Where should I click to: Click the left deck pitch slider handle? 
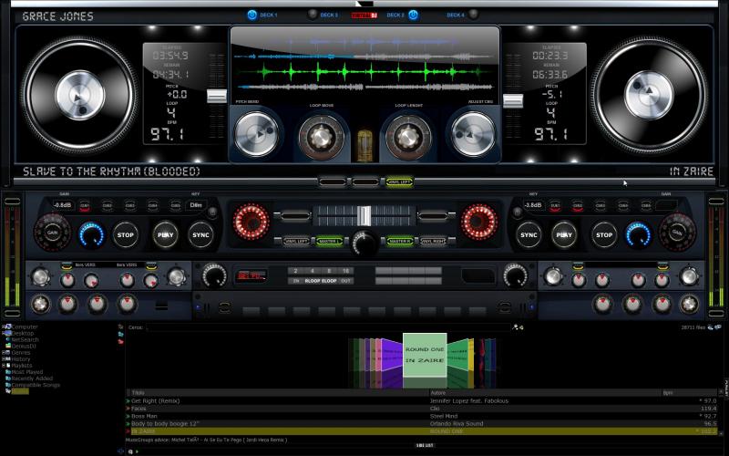pyautogui.click(x=217, y=97)
